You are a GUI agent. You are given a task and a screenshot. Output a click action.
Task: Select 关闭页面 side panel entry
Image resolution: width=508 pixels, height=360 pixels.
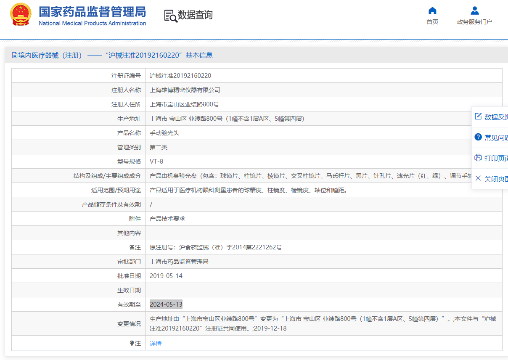490,179
